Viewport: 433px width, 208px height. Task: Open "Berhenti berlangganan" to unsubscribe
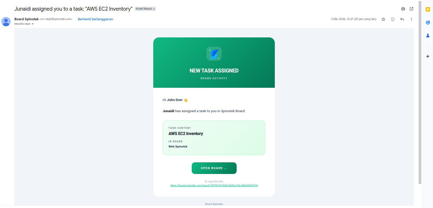[95, 19]
